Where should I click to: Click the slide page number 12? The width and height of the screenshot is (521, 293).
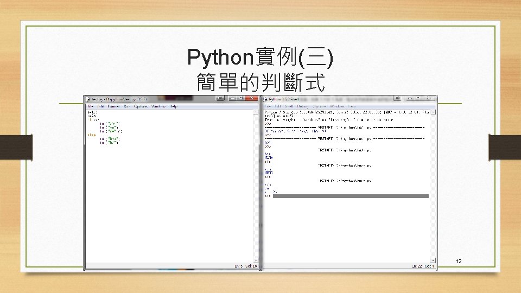click(459, 262)
